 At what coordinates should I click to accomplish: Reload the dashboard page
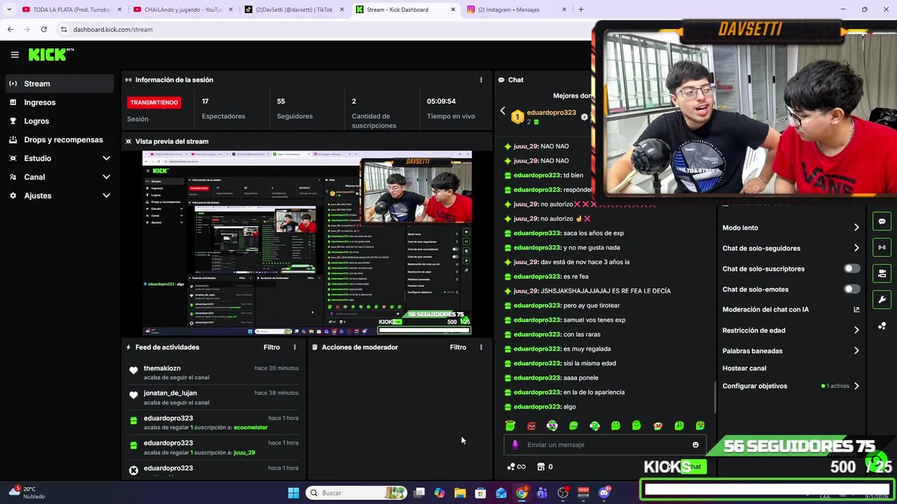(43, 29)
